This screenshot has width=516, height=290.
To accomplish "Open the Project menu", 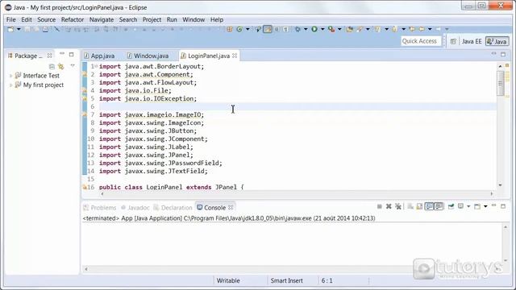I will pyautogui.click(x=152, y=19).
